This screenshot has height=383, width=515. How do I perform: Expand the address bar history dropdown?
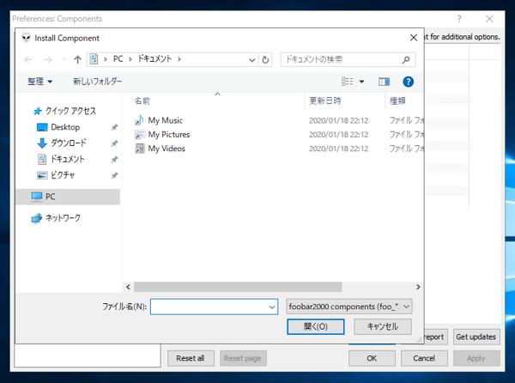pos(251,60)
